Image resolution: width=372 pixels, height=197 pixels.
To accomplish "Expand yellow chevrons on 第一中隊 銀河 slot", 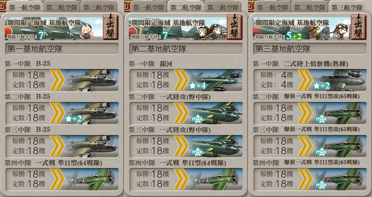I will [x=181, y=80].
